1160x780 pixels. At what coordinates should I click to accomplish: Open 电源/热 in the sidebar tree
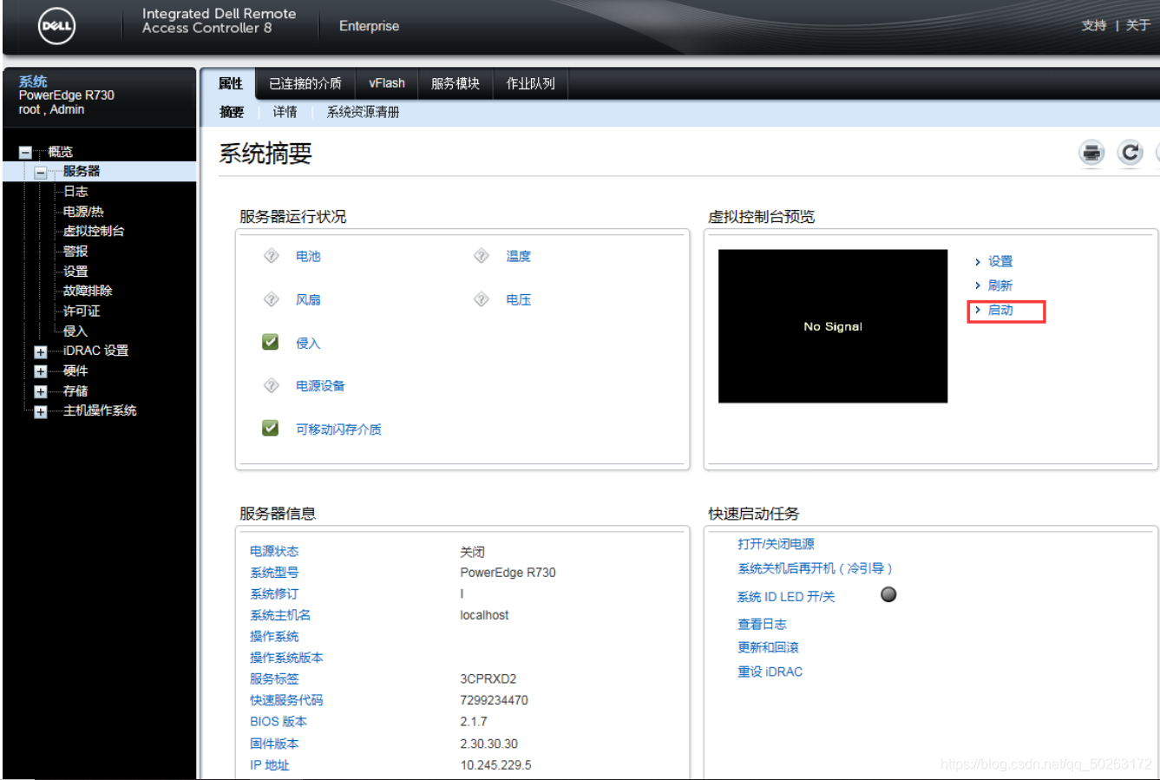coord(83,211)
